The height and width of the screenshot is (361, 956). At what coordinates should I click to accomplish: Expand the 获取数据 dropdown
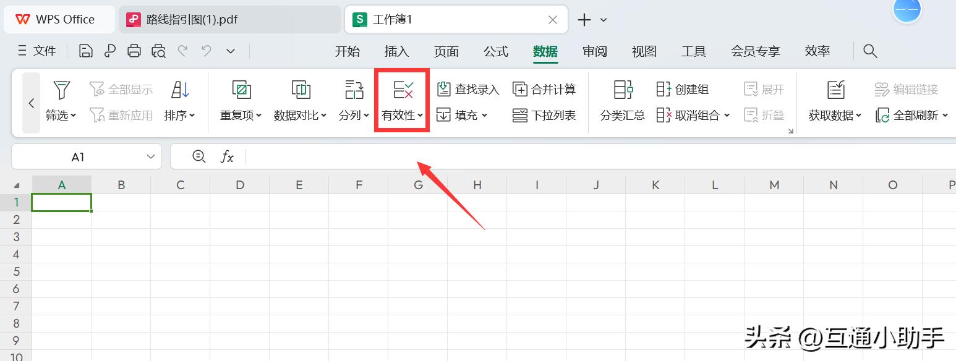858,116
